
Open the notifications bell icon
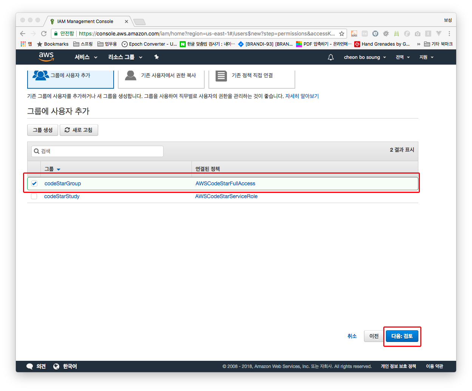330,57
